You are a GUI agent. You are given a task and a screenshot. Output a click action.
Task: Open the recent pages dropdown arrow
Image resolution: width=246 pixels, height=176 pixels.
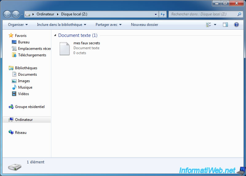pyautogui.click(x=22, y=14)
